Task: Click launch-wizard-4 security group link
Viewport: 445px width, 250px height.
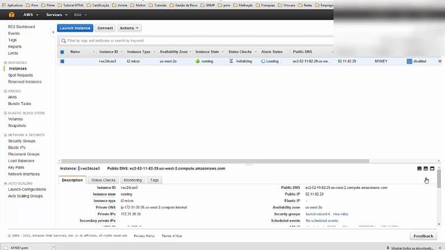Action: [318, 214]
